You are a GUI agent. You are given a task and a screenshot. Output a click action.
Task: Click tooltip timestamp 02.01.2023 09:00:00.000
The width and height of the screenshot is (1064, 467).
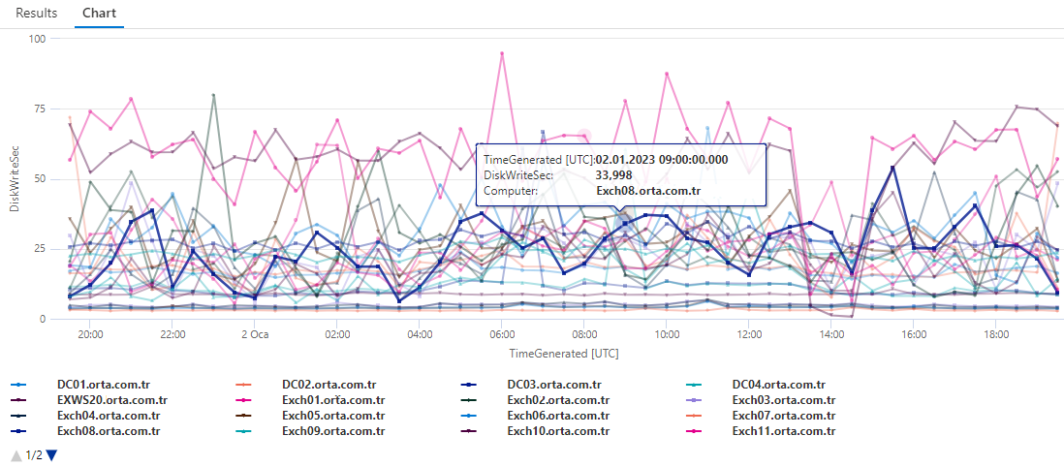point(662,160)
